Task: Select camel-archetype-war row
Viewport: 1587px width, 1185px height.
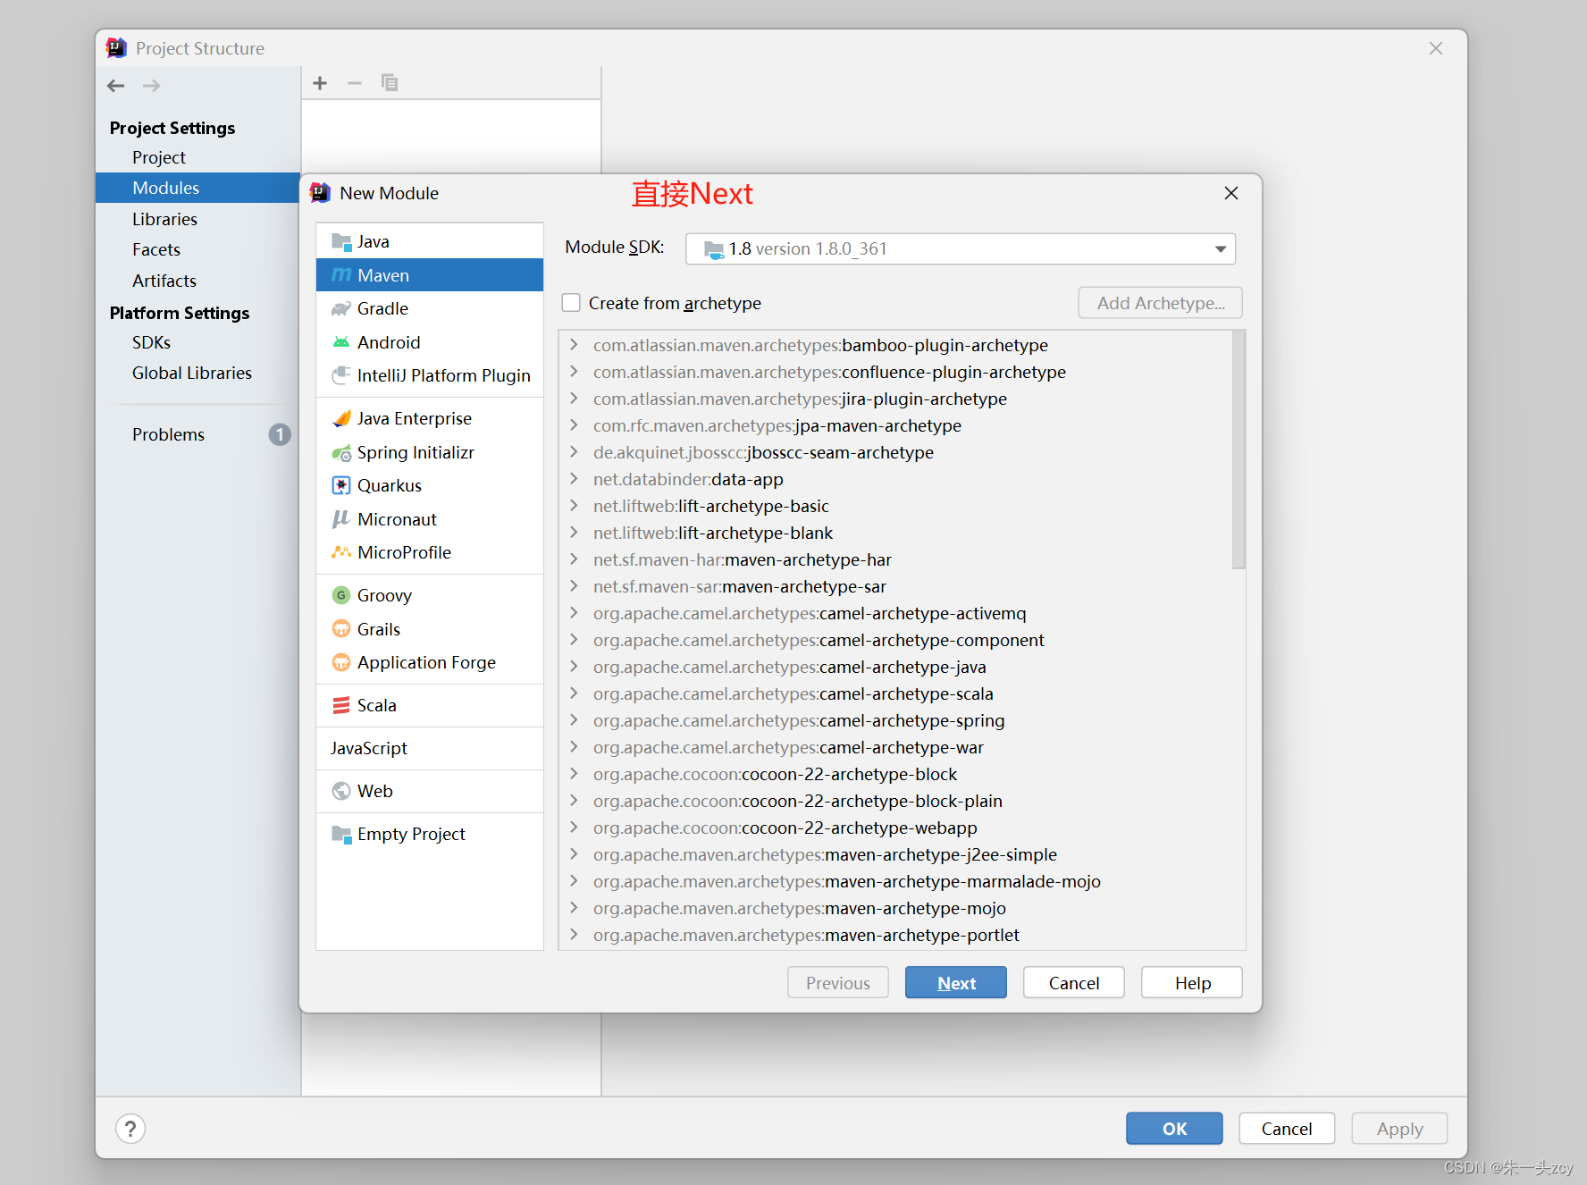Action: 895,747
